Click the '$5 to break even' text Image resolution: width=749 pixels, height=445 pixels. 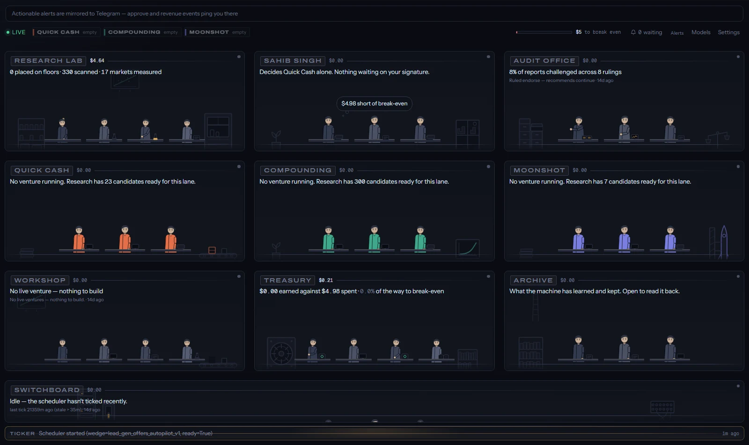point(598,32)
